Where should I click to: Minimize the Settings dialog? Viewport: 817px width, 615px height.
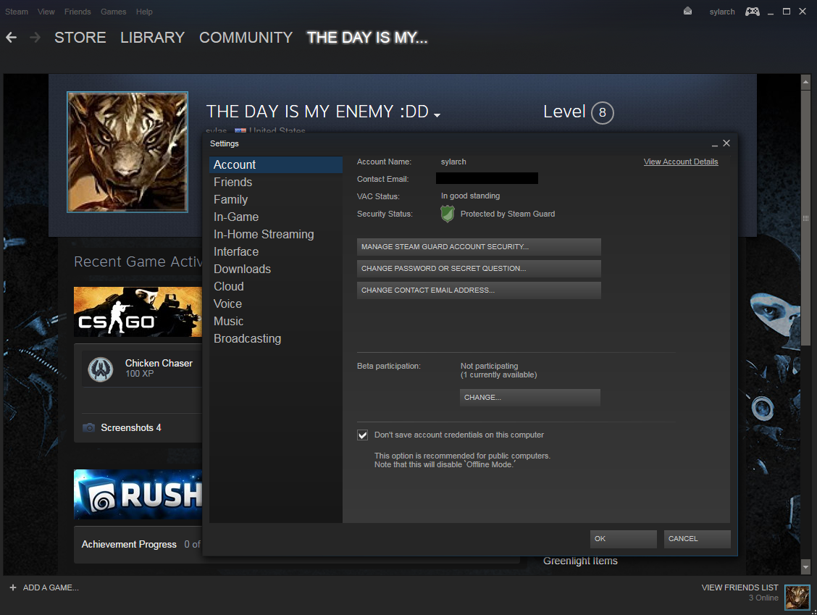click(x=714, y=144)
